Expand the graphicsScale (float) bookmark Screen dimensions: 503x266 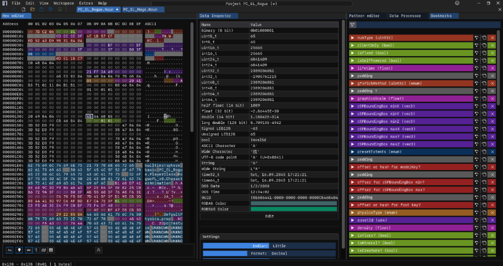pyautogui.click(x=353, y=98)
